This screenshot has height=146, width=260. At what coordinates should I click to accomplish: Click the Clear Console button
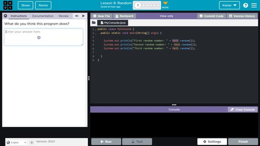[x=243, y=109]
